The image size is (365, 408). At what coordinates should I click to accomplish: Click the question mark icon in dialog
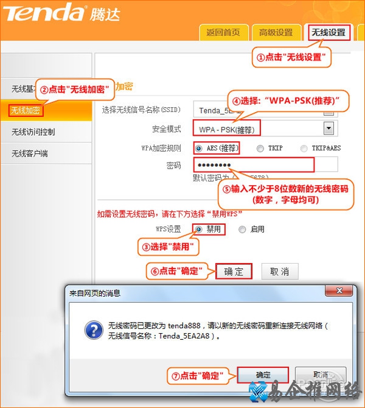94,330
